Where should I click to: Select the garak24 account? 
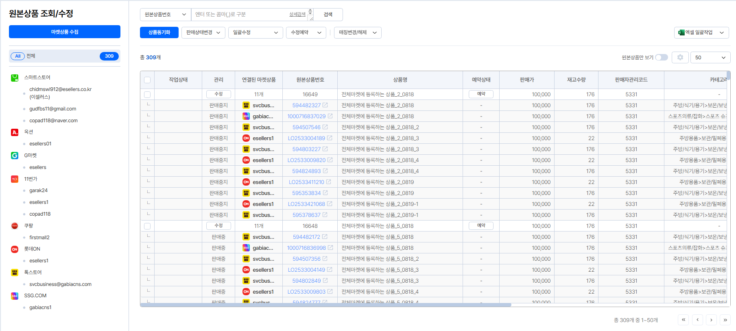click(38, 190)
